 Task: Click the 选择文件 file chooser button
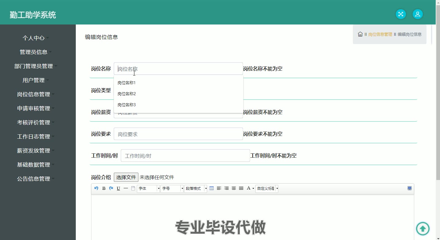126,177
